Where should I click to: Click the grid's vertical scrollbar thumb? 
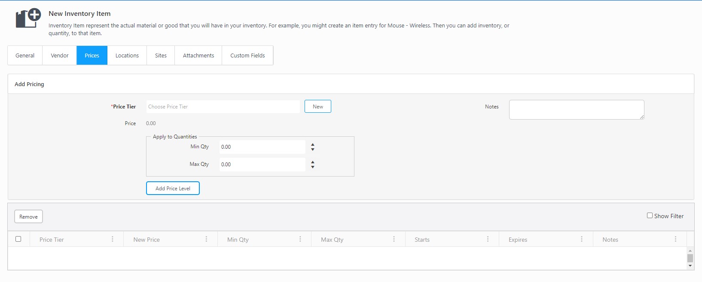tap(690, 258)
